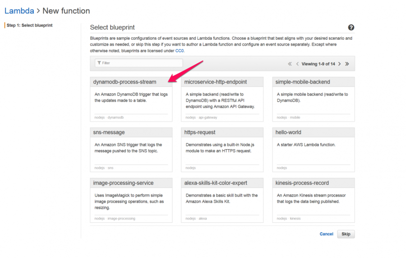Click the 'nodejs · api-gateway' tag text
Viewport: 406px width, 258px height.
point(201,117)
